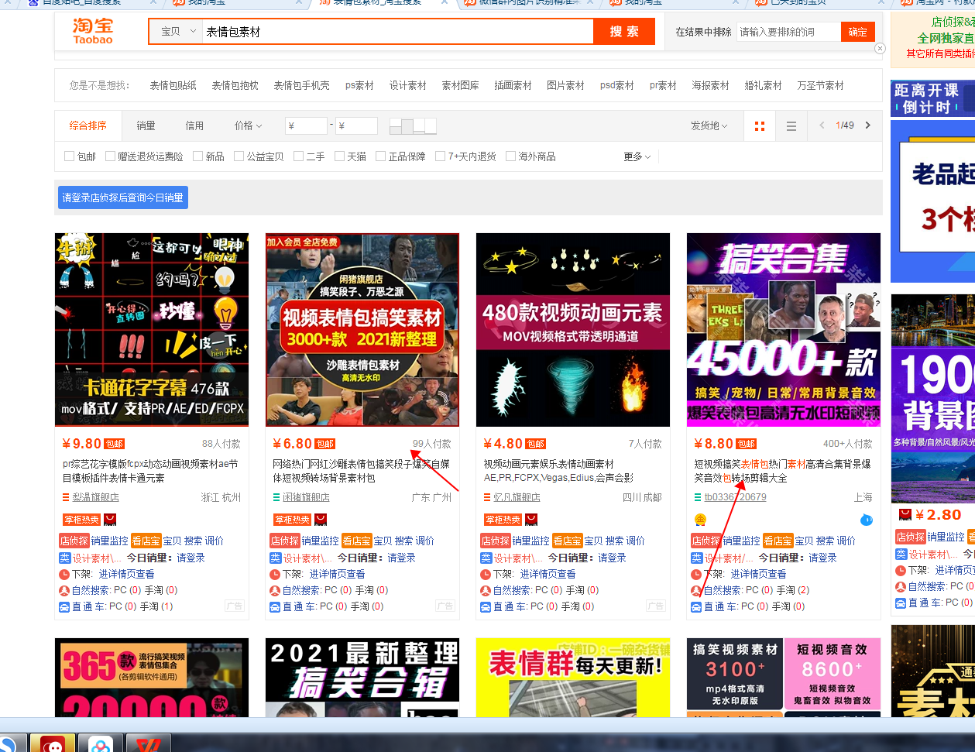Expand the 更多 filter options
The image size is (975, 752).
tap(637, 156)
